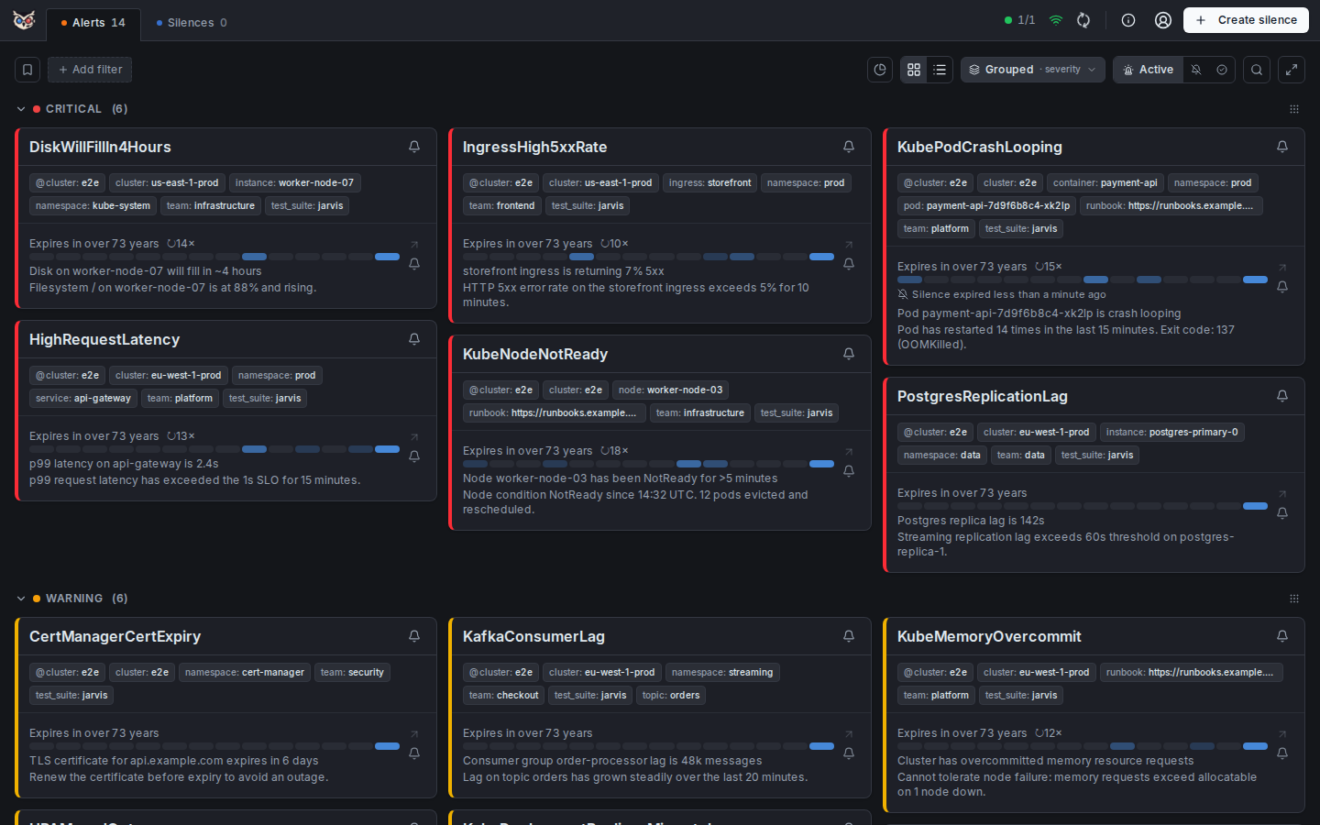Viewport: 1320px width, 825px height.
Task: Click the 'instance: worker-node-07' label
Action: [x=294, y=183]
